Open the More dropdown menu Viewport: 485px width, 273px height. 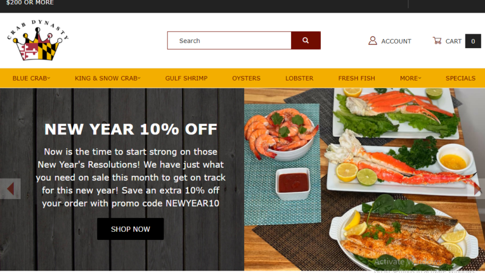point(411,78)
